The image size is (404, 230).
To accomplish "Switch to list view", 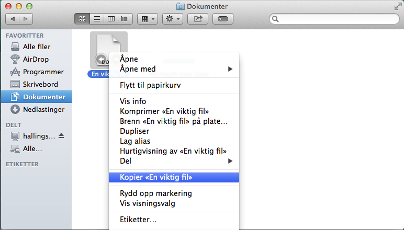I will 97,19.
